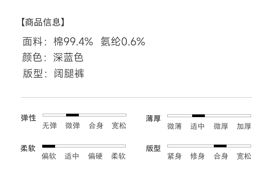Click the black marker on the 柔软 scale

tap(49, 146)
